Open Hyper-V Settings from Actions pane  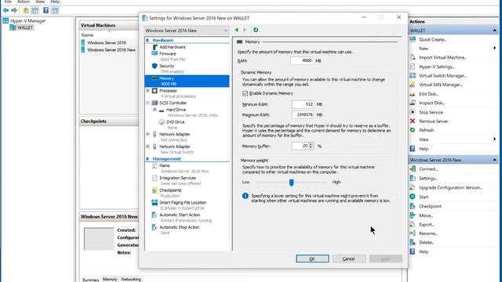tap(437, 67)
